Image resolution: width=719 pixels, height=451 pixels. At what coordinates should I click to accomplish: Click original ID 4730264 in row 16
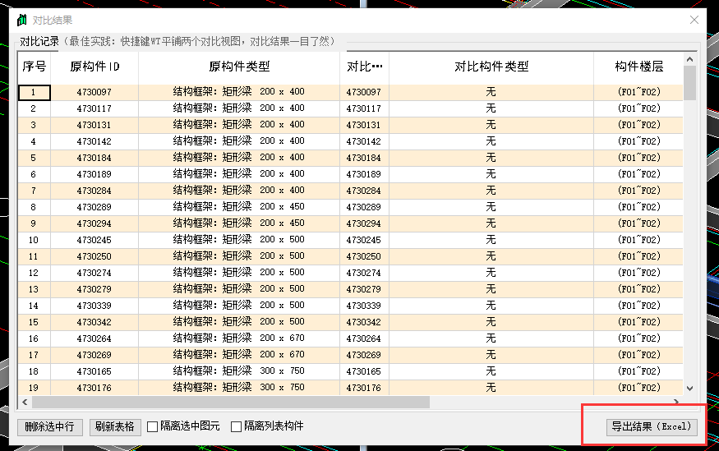click(x=94, y=338)
